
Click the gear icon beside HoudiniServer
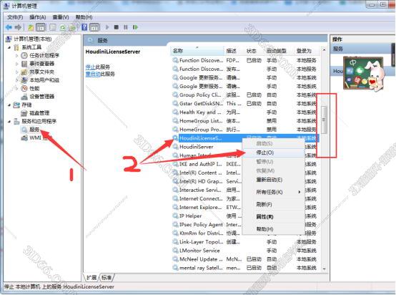tap(175, 147)
